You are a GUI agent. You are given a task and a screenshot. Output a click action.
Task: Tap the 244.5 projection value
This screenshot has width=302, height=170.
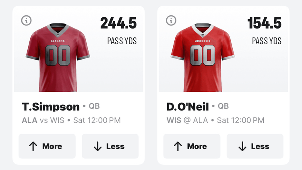[x=118, y=23]
